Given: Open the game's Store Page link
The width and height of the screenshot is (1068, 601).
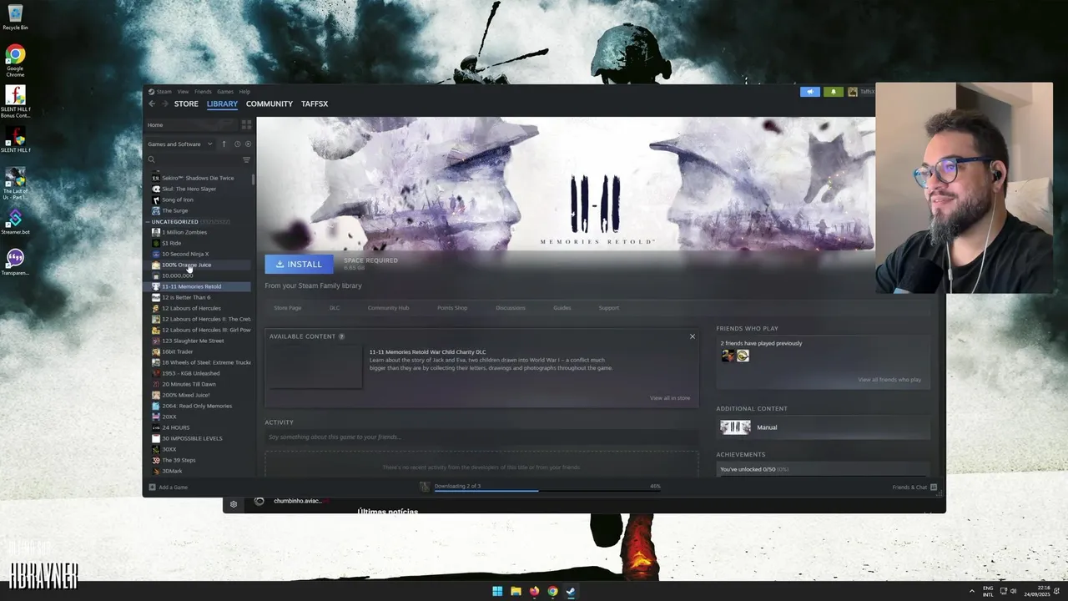Looking at the screenshot, I should (x=288, y=308).
